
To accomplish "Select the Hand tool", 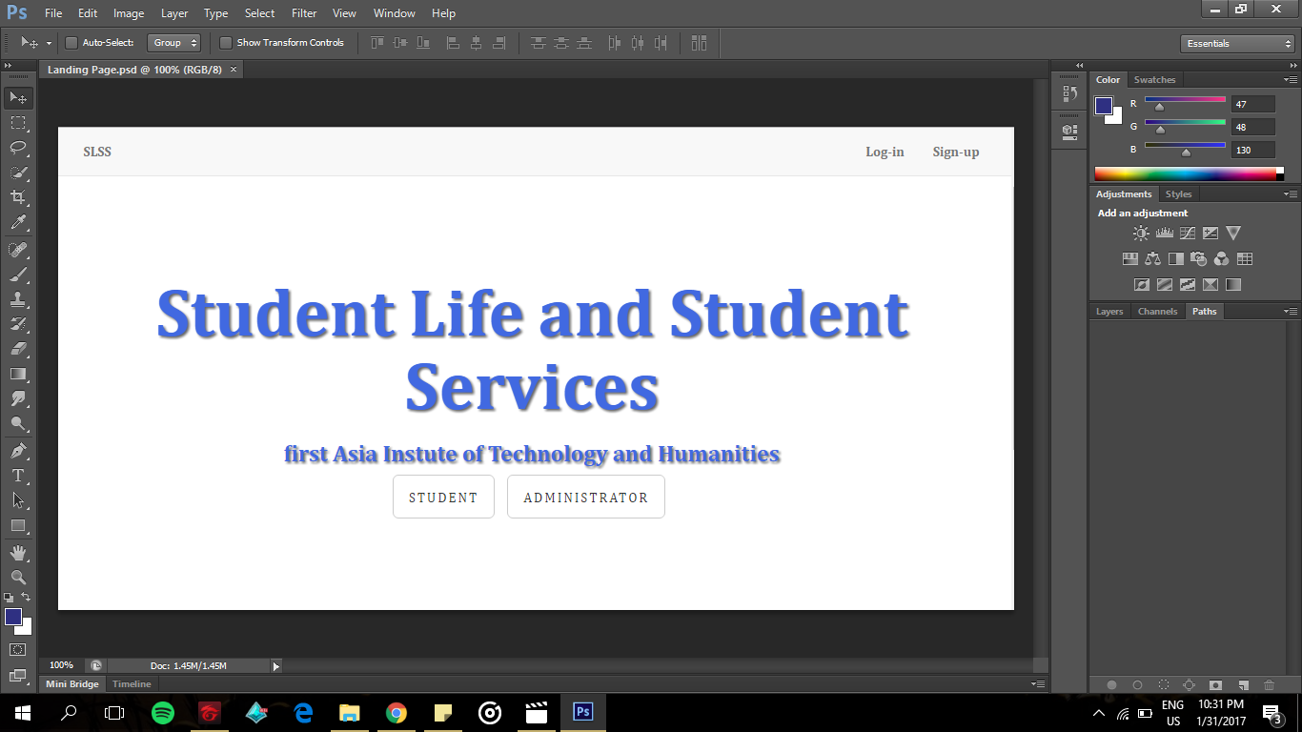I will (x=18, y=553).
